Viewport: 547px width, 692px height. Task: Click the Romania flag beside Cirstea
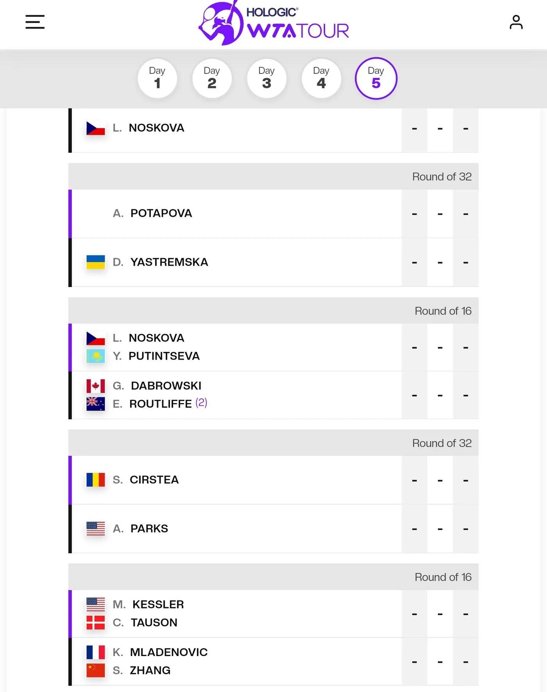[96, 480]
